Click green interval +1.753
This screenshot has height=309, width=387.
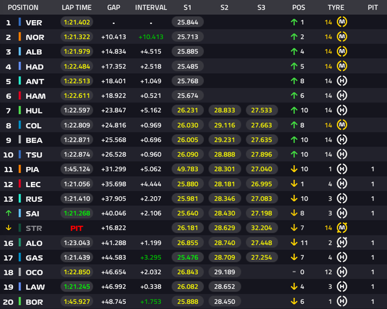(x=151, y=302)
